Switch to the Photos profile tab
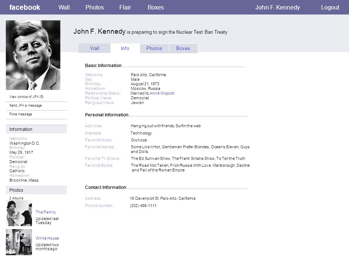This screenshot has height=261, width=349. pyautogui.click(x=154, y=48)
